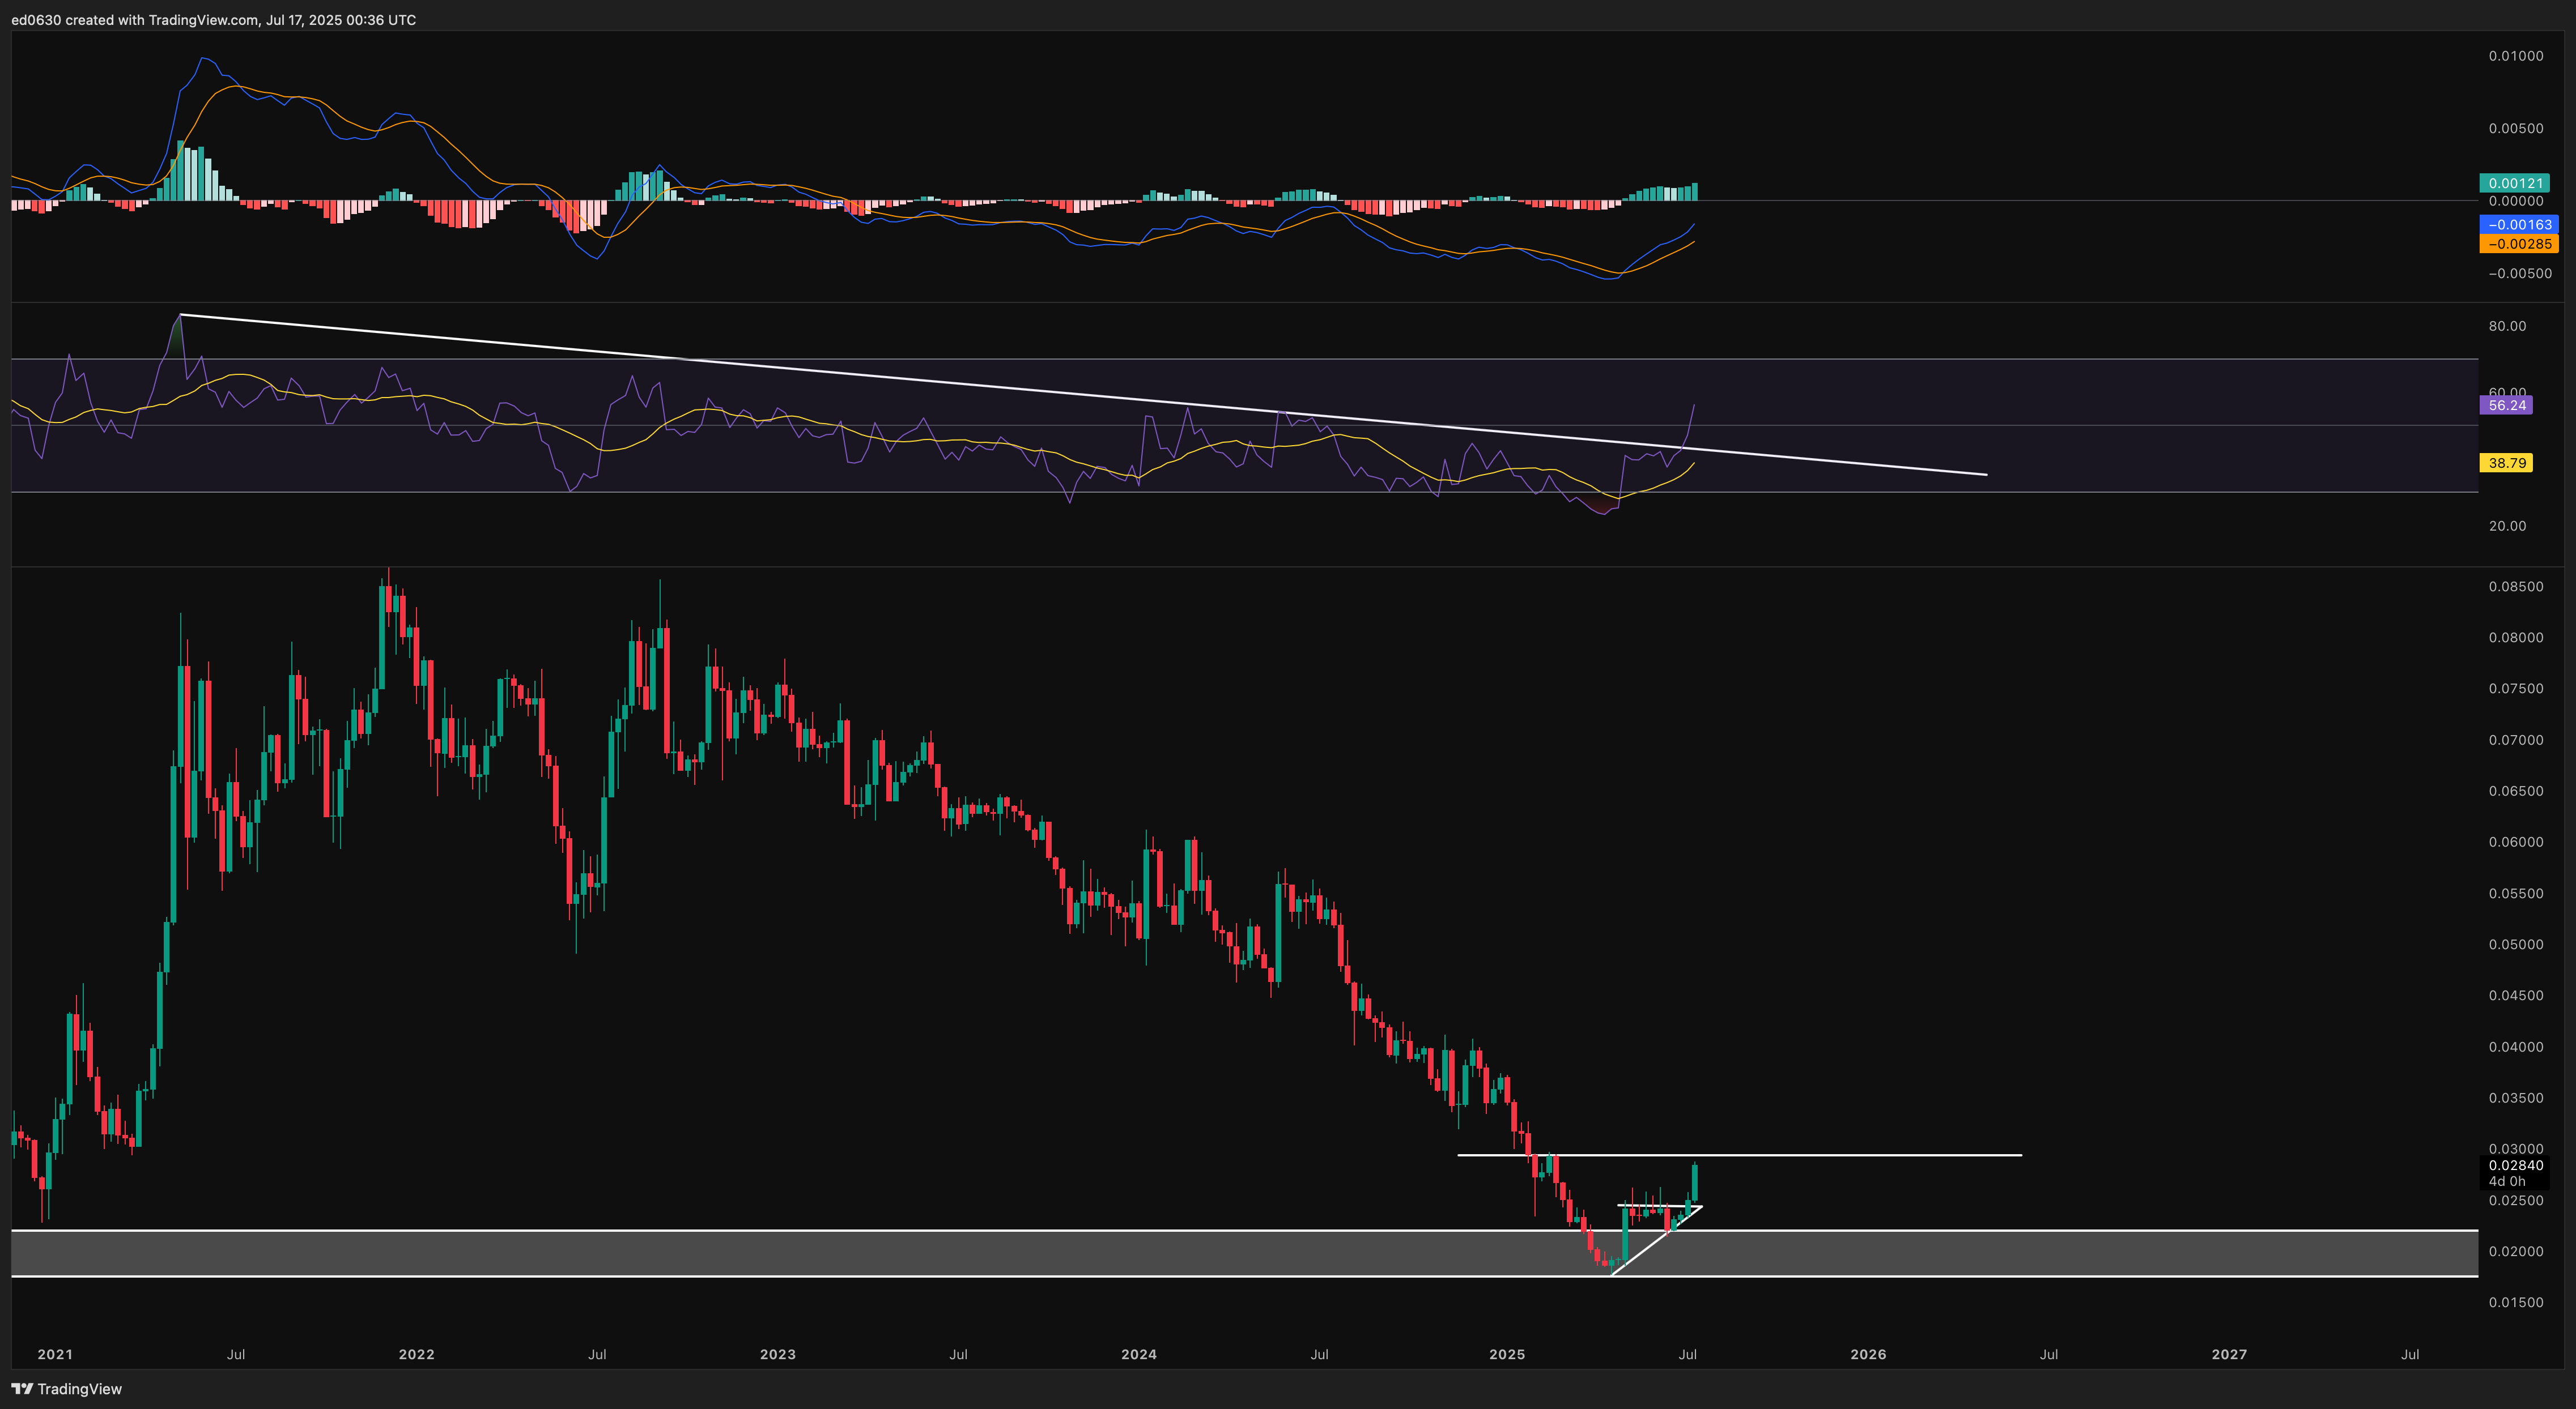Image resolution: width=2576 pixels, height=1409 pixels.
Task: Click the TradingView logo at bottom left
Action: pos(66,1389)
